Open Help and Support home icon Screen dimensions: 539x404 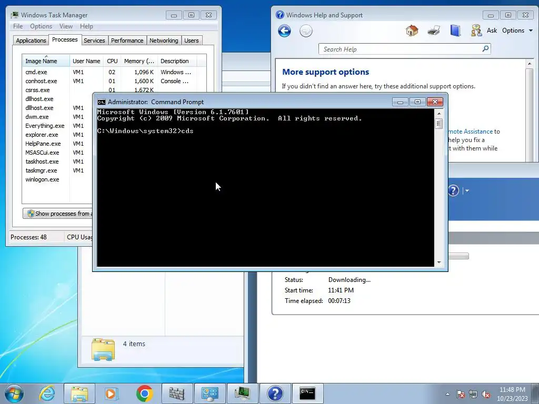pyautogui.click(x=412, y=31)
